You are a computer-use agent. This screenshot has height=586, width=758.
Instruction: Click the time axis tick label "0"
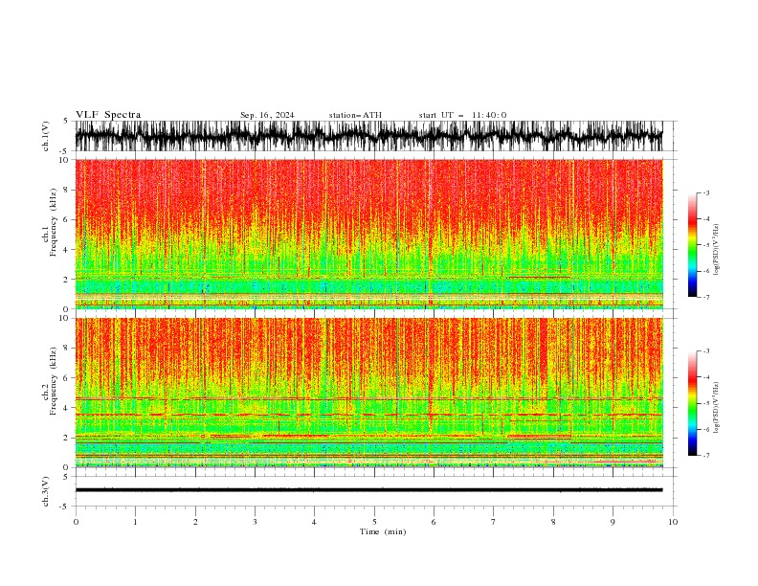tap(76, 522)
